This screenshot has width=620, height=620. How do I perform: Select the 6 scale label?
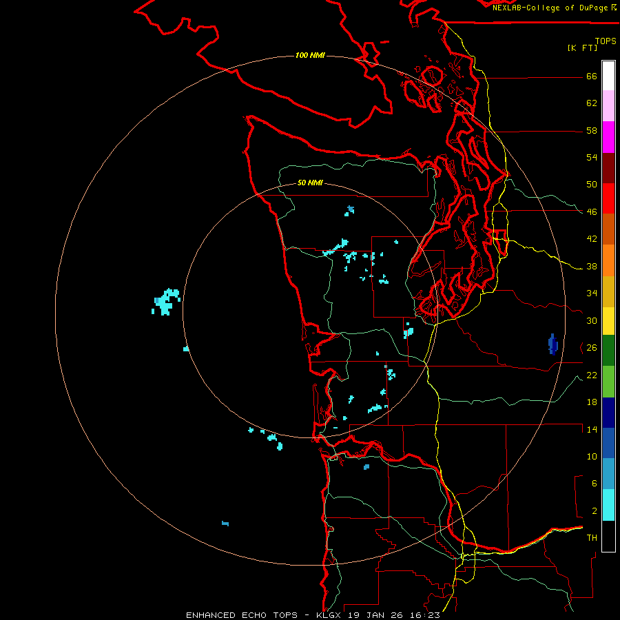point(595,484)
